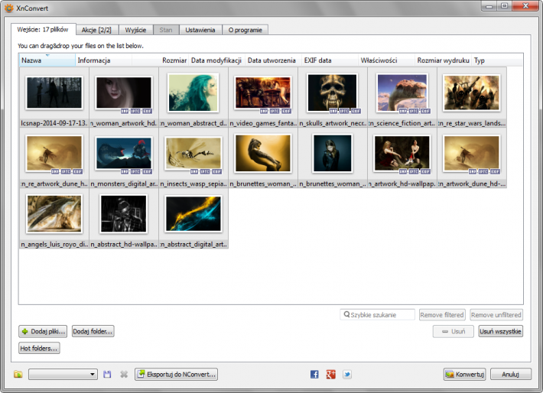Image resolution: width=543 pixels, height=393 pixels.
Task: Click the Anuluj button
Action: click(x=510, y=375)
